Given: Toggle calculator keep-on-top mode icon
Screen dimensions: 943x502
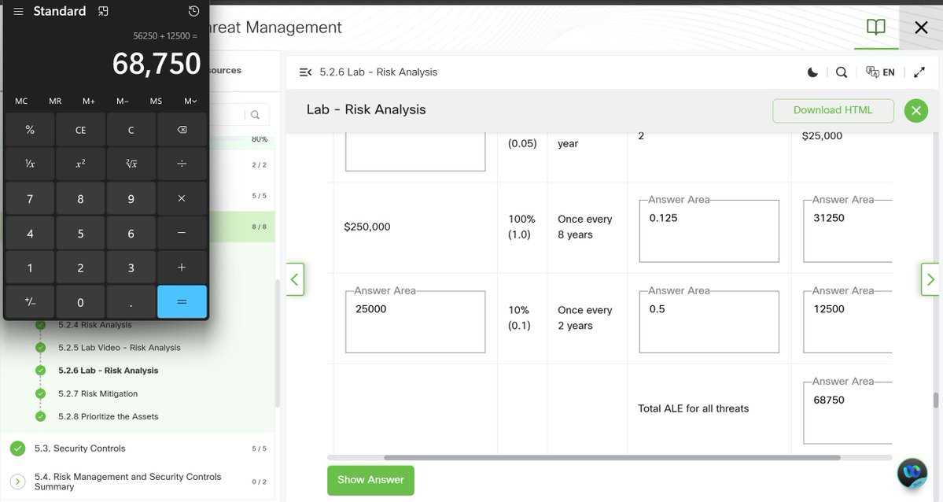Looking at the screenshot, I should click(x=103, y=12).
